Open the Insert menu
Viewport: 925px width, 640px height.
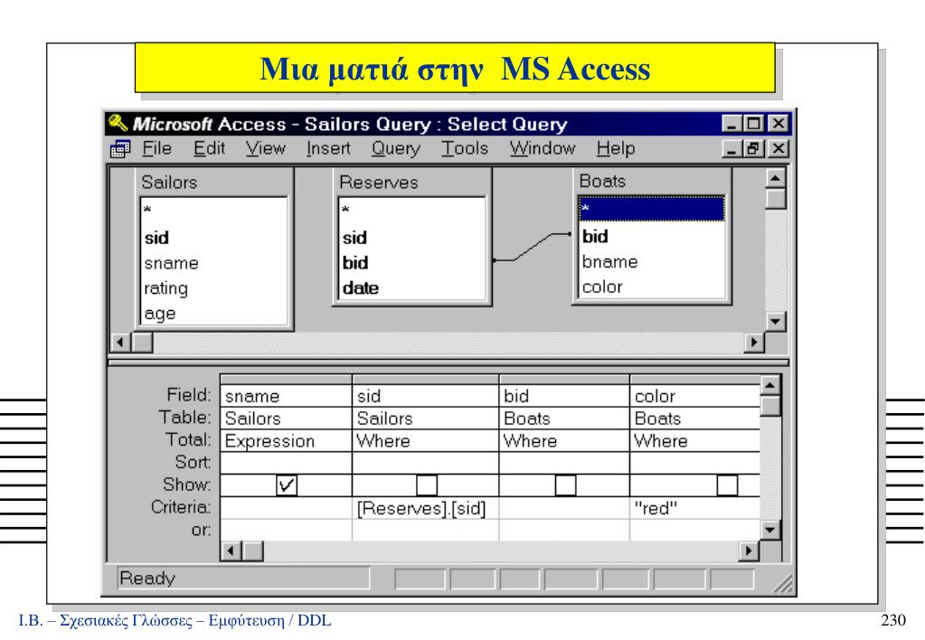[x=328, y=148]
